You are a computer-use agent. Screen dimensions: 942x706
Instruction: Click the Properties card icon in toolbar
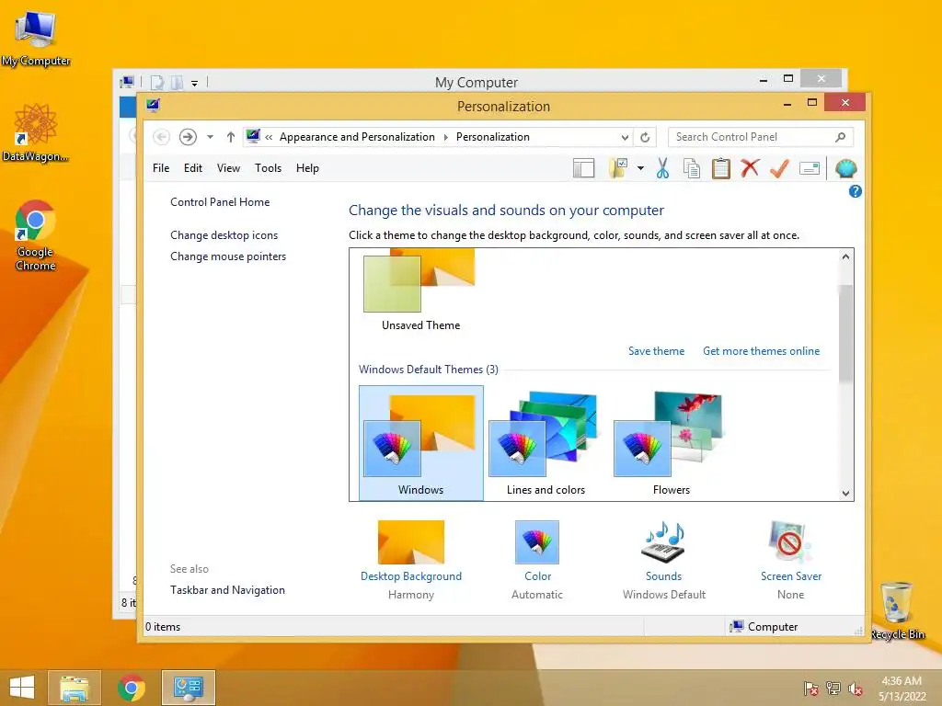810,169
